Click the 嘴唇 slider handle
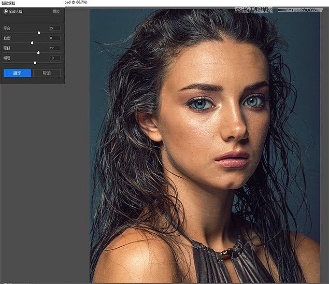The width and height of the screenshot is (329, 284). pos(35,62)
